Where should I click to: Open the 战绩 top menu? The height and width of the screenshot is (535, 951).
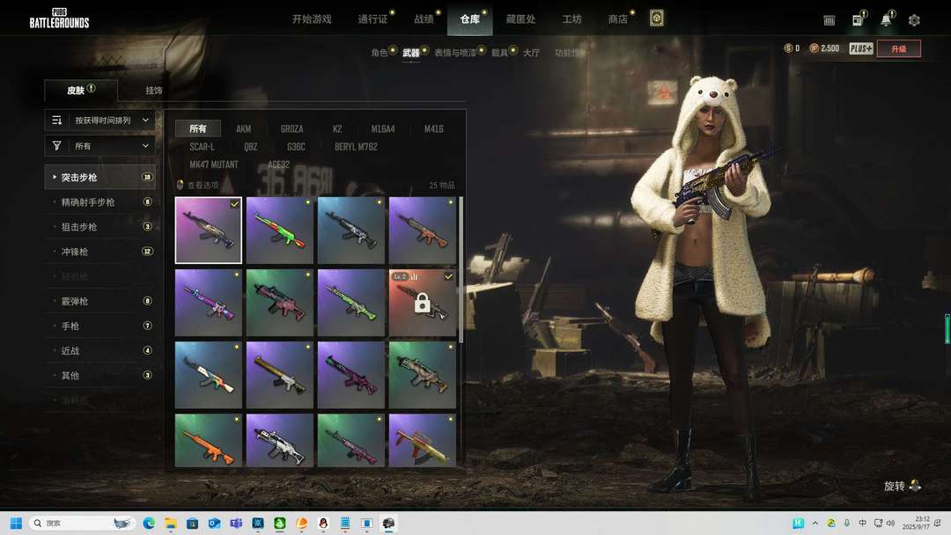tap(424, 19)
